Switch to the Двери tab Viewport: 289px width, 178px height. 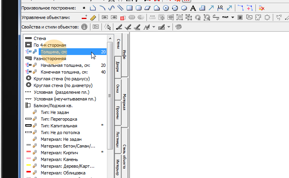click(117, 66)
